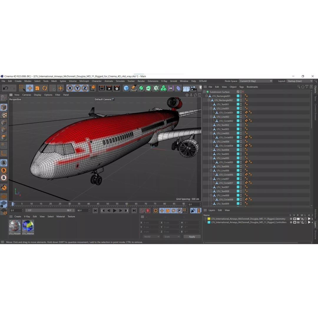This screenshot has width=318, height=318.
Task: Click Render View clapperboard icon
Action: click(x=102, y=88)
